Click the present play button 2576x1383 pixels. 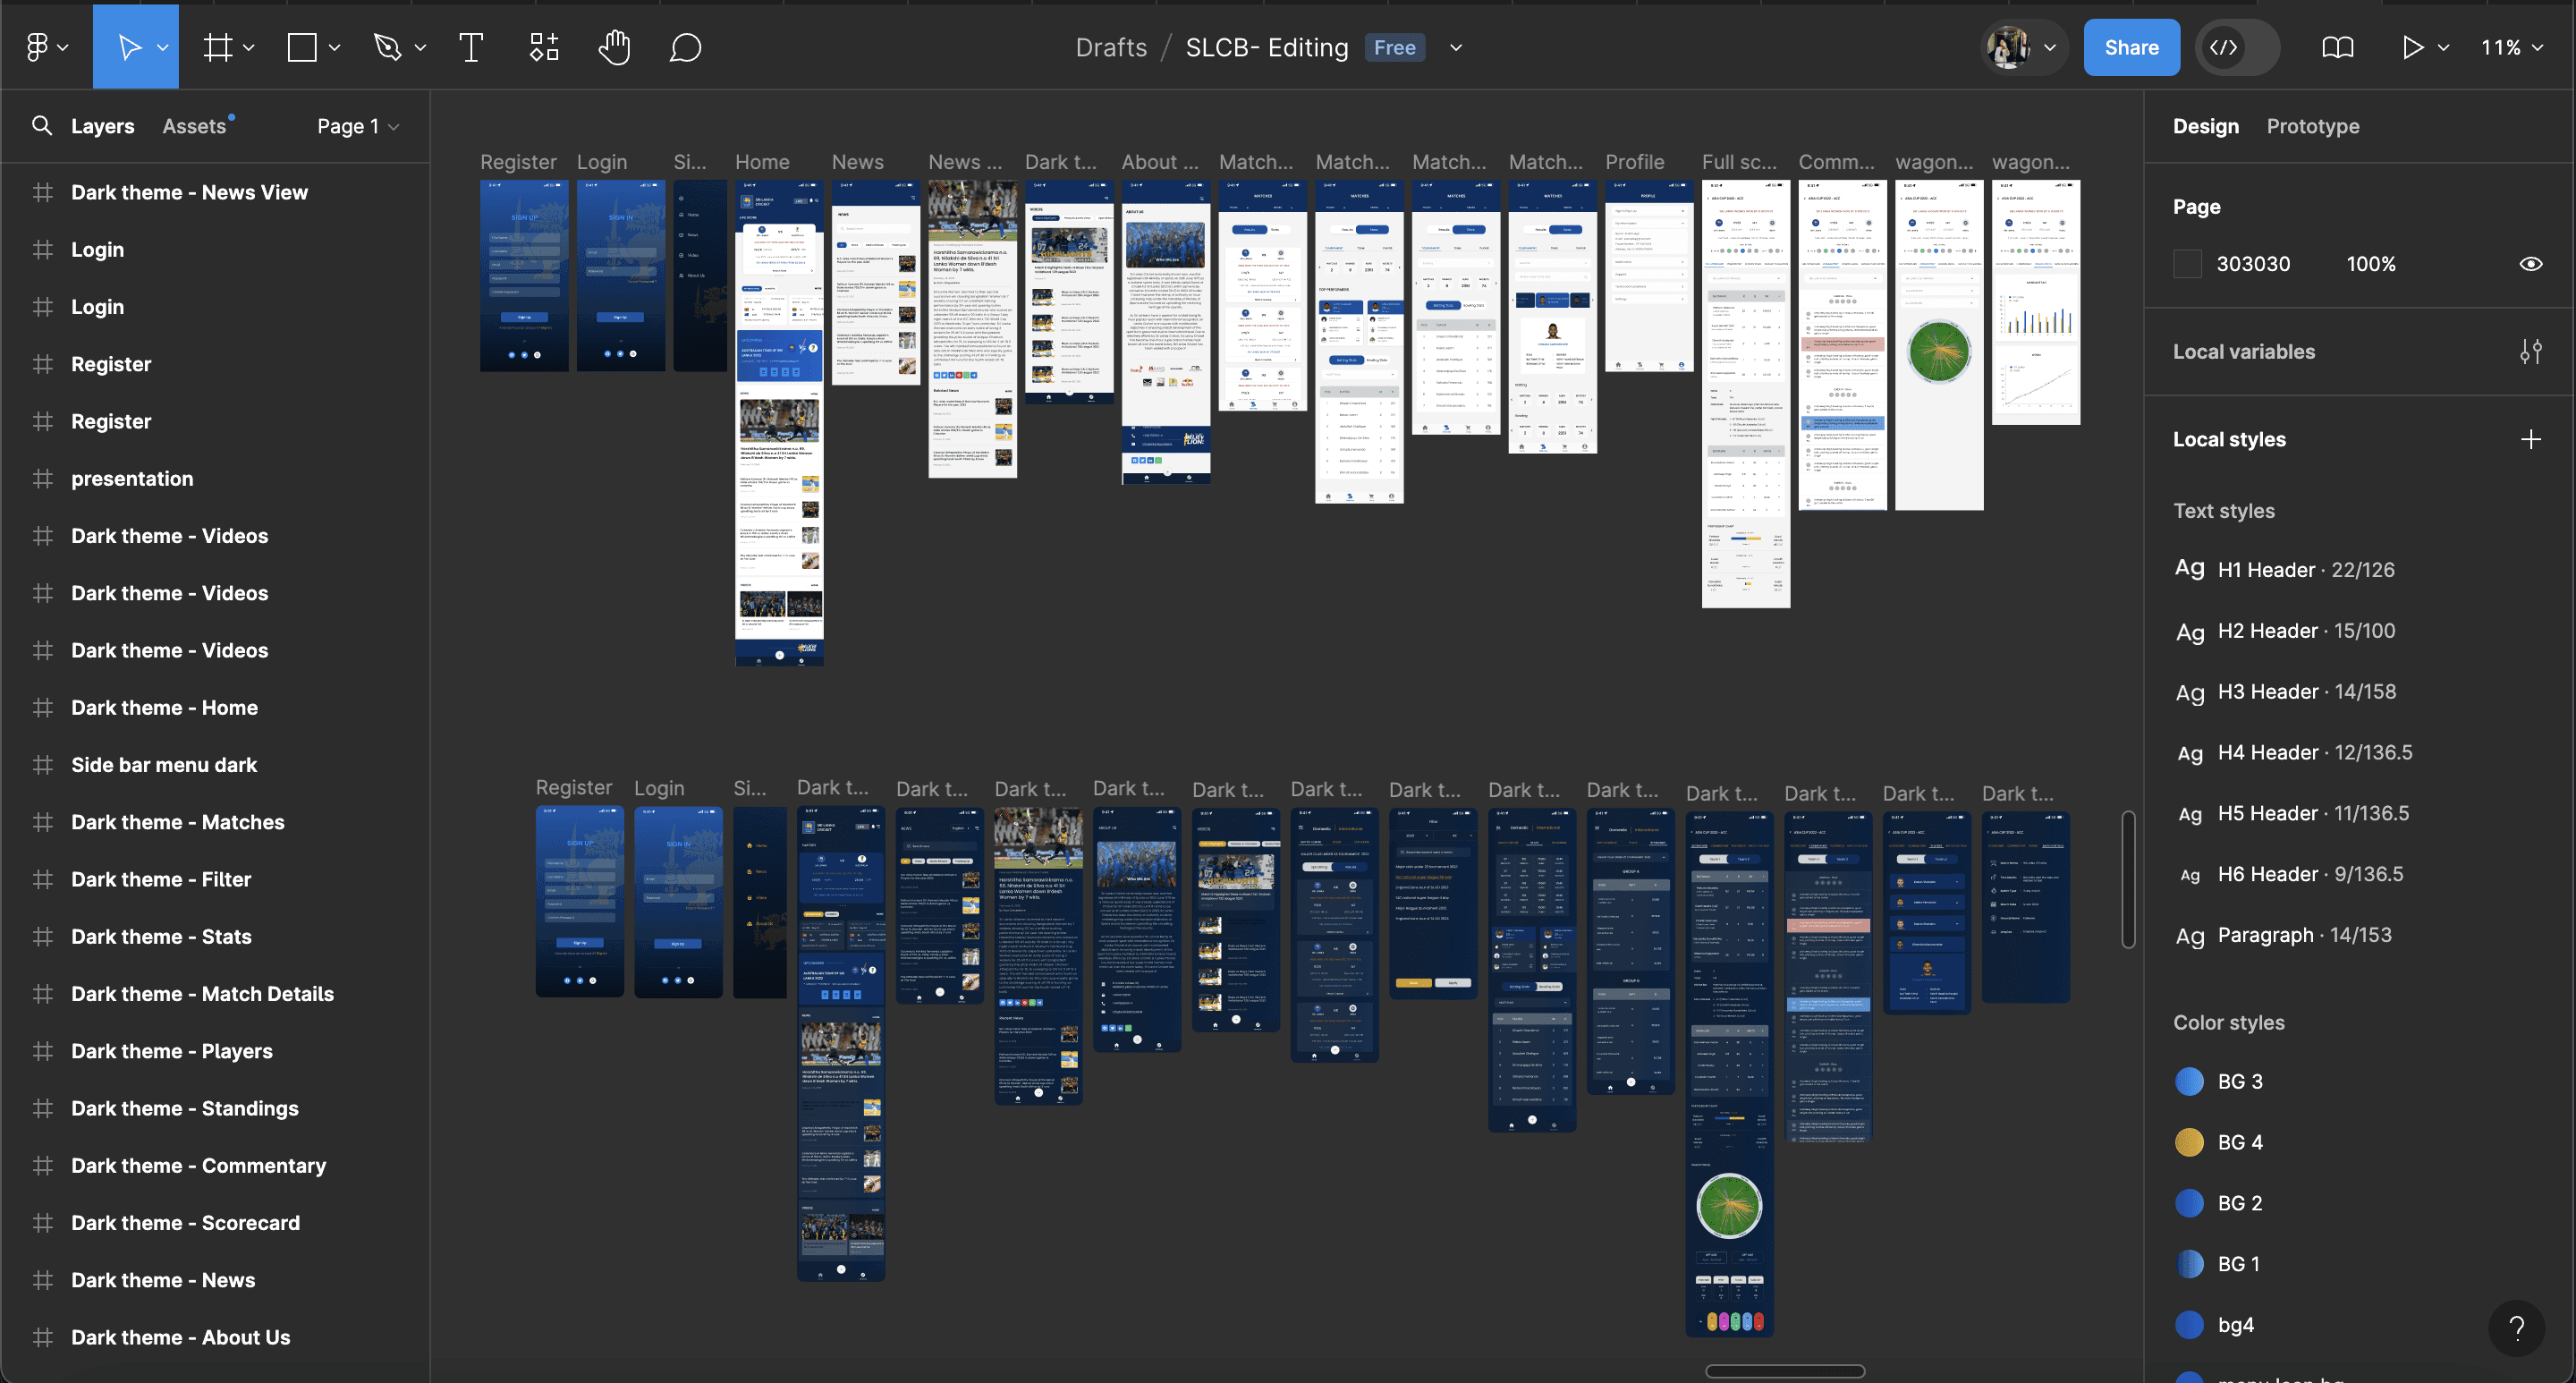click(2412, 47)
